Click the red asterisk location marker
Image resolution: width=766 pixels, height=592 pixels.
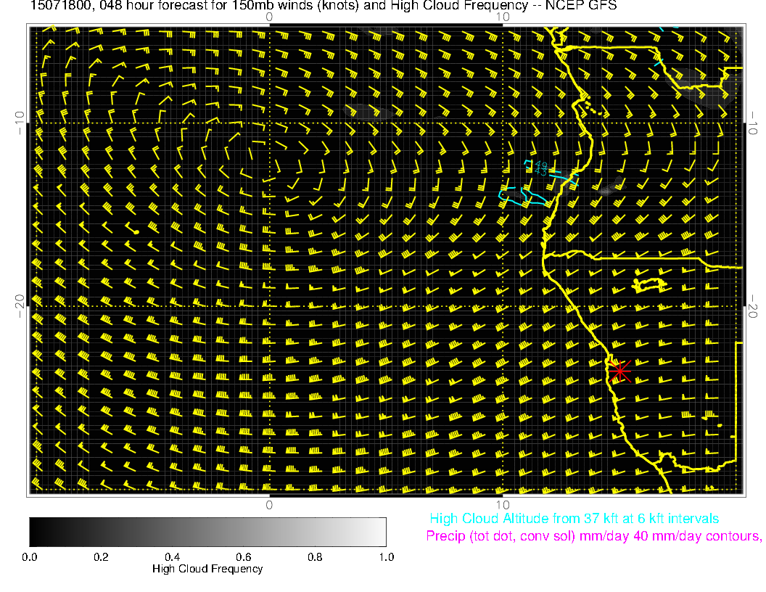click(619, 371)
